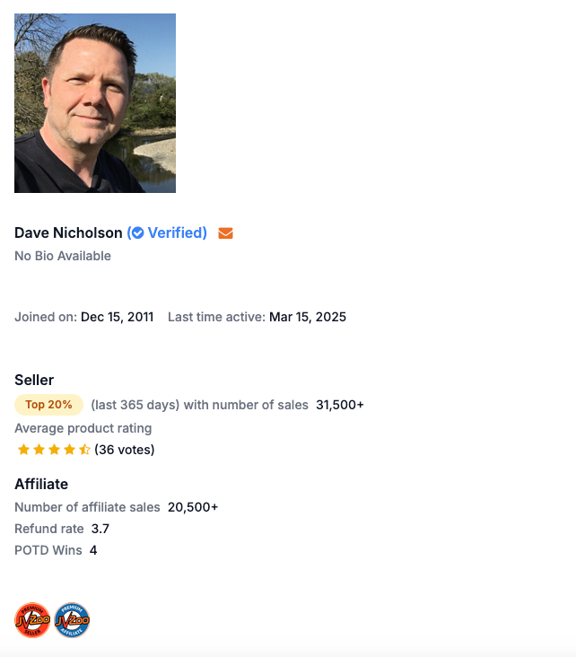Viewport: 576px width, 657px height.
Task: Click the Affiliate section heading
Action: click(x=41, y=484)
